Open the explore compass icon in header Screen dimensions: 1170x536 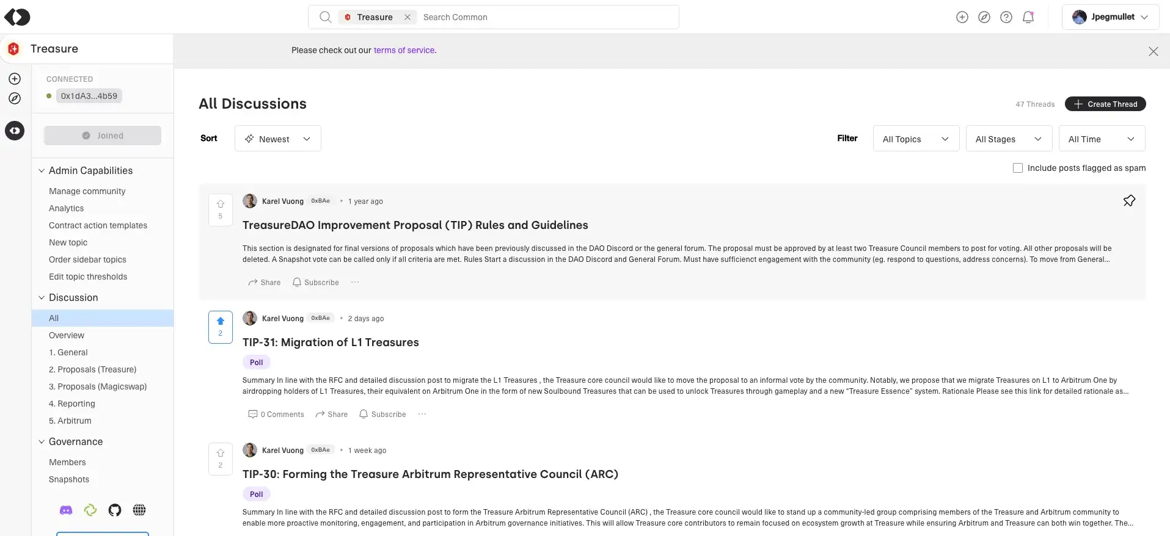point(984,17)
